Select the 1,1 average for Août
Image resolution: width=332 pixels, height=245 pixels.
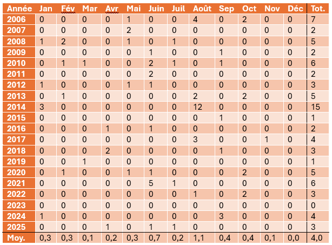[200, 238]
